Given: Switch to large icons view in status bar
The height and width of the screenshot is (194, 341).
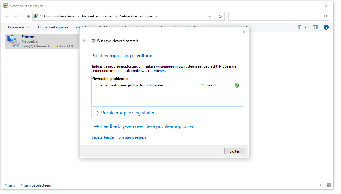Looking at the screenshot, I should [329, 185].
